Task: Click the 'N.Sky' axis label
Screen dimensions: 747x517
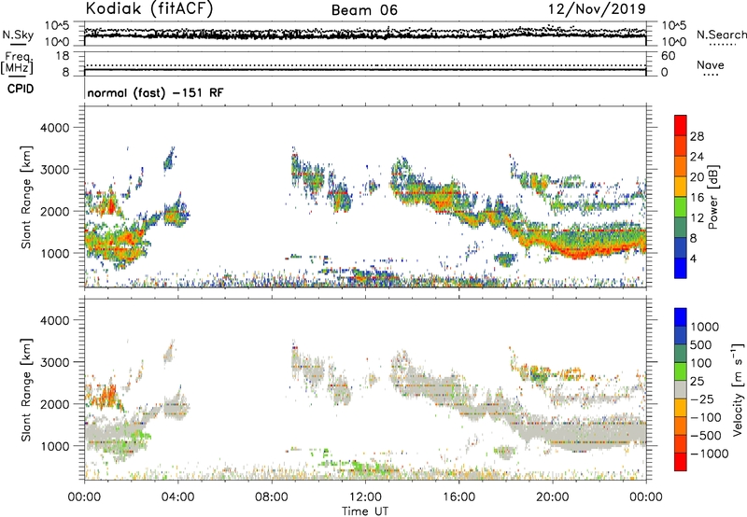Action: pyautogui.click(x=18, y=35)
